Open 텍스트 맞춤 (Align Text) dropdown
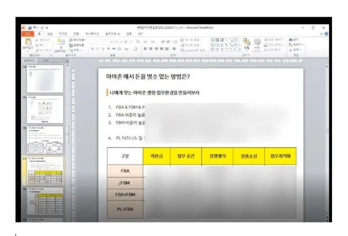The image size is (348, 236). tap(191, 45)
